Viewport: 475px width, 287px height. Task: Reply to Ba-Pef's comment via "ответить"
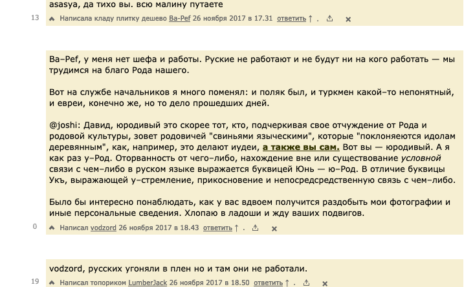point(291,19)
